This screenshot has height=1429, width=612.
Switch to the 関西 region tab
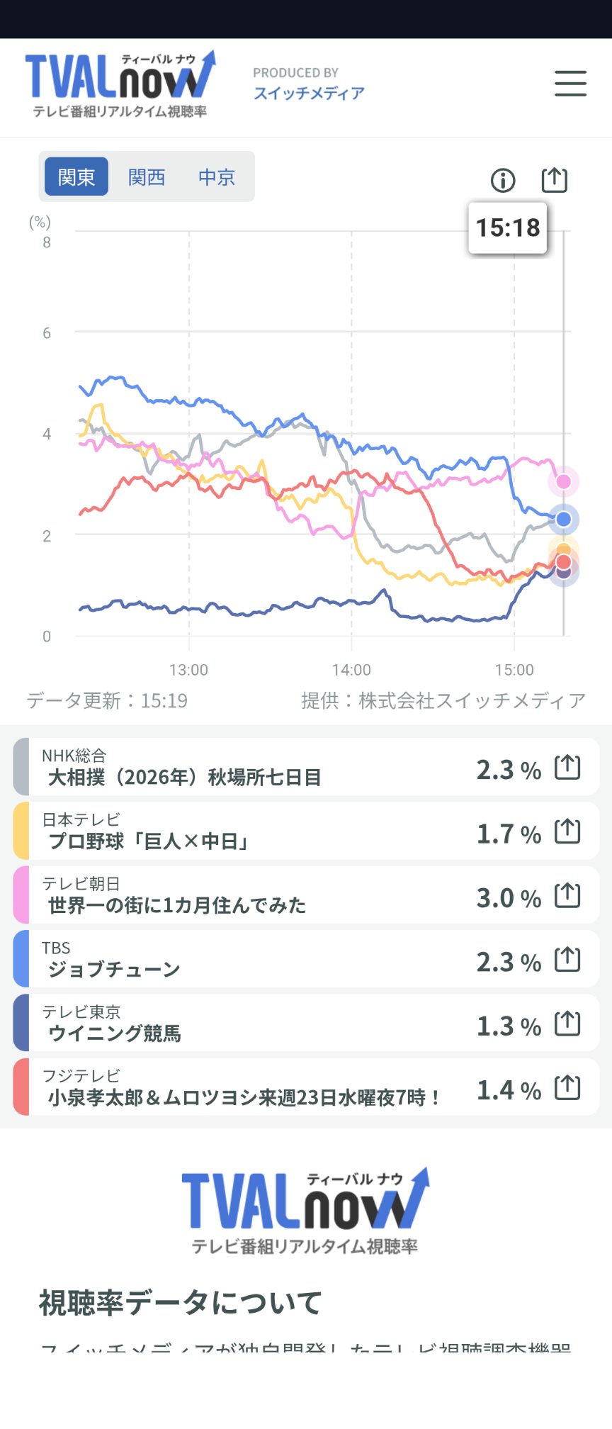click(147, 176)
